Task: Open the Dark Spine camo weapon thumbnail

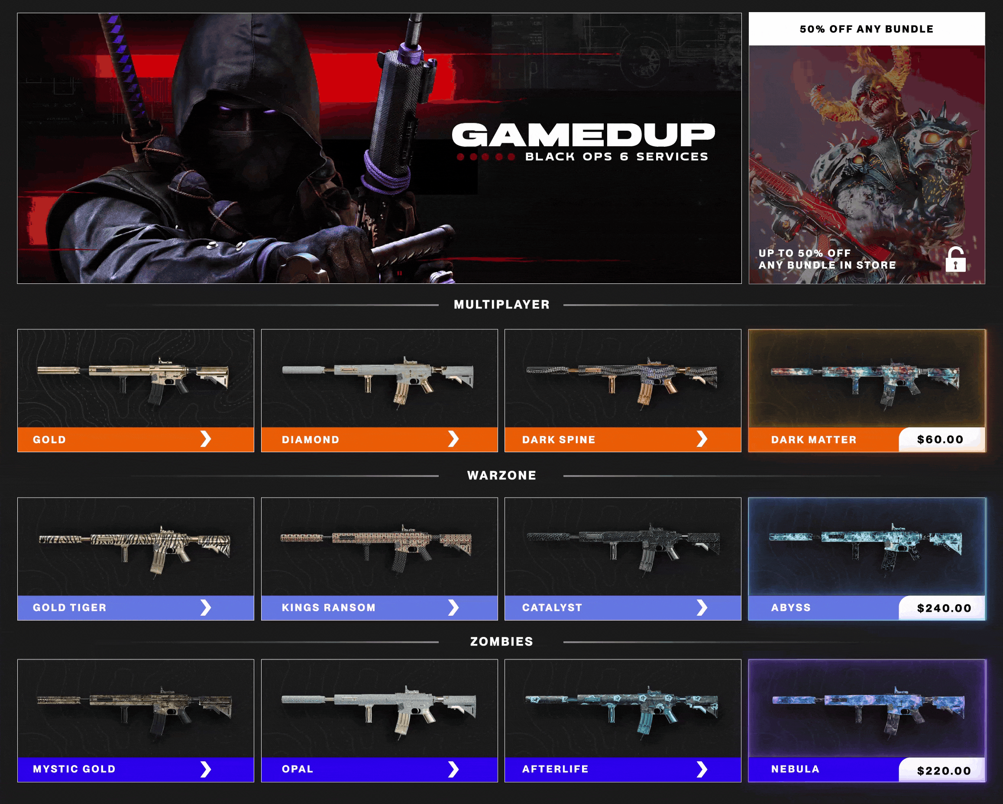Action: coord(623,378)
